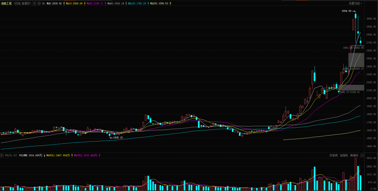Click the MA250 arrow icon
The width and height of the screenshot is (378, 191).
pos(170,3)
